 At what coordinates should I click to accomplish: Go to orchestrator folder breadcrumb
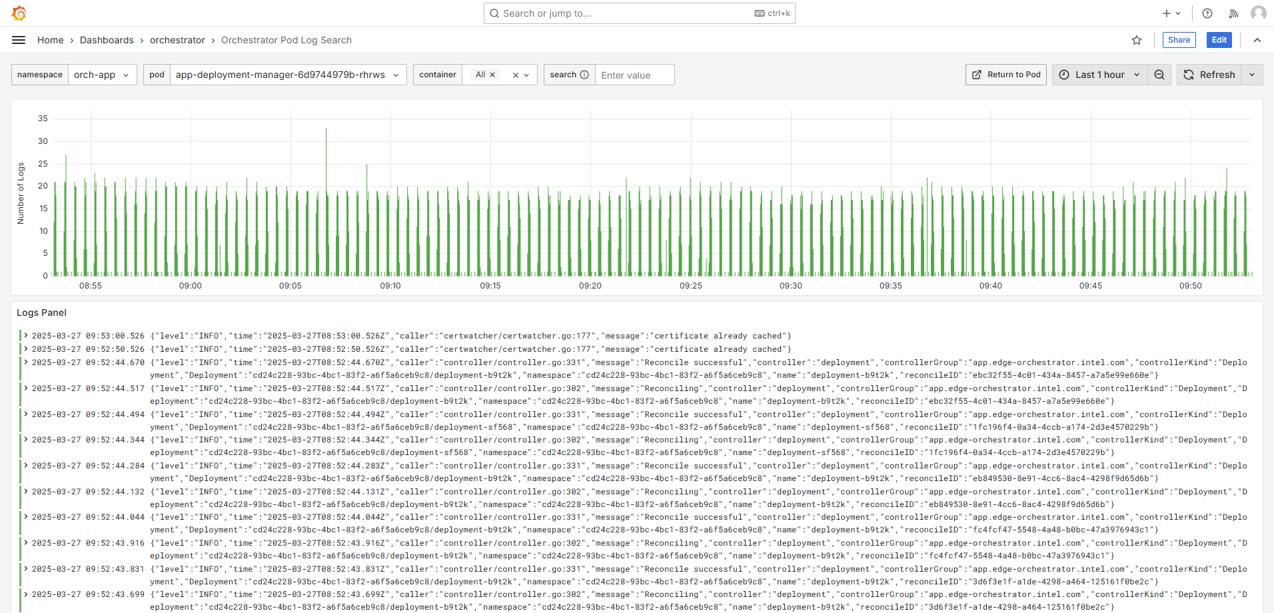click(x=177, y=40)
